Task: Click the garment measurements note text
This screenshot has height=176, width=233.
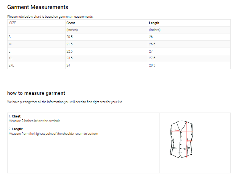Action: [50, 17]
